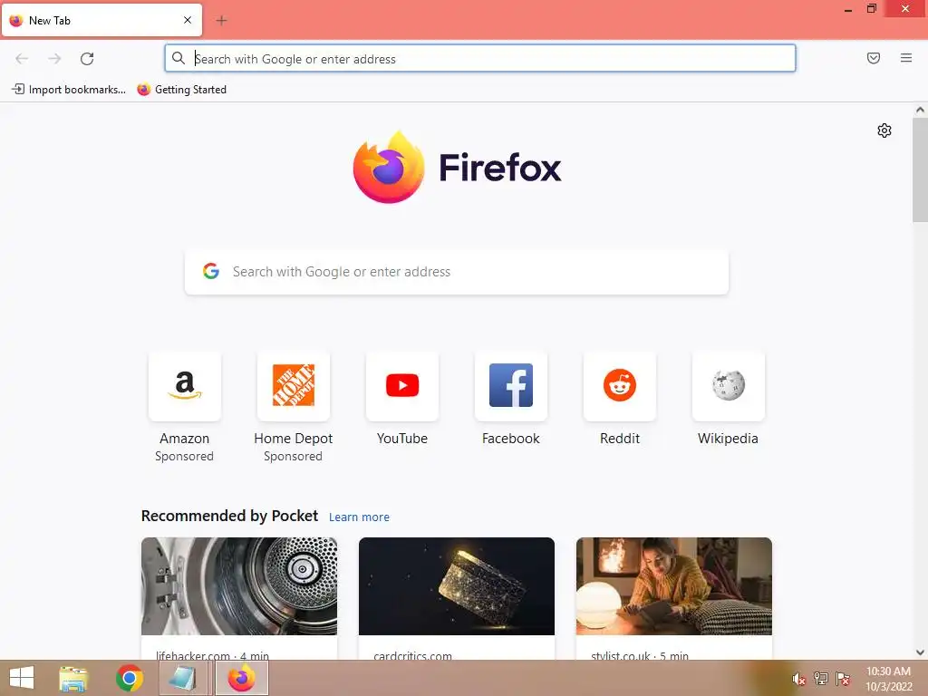Click the vertical scrollbar thumb
This screenshot has height=696, width=928.
920,169
